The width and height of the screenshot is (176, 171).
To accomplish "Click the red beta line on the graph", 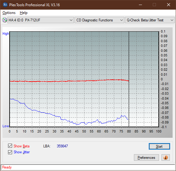I will point(69,81).
